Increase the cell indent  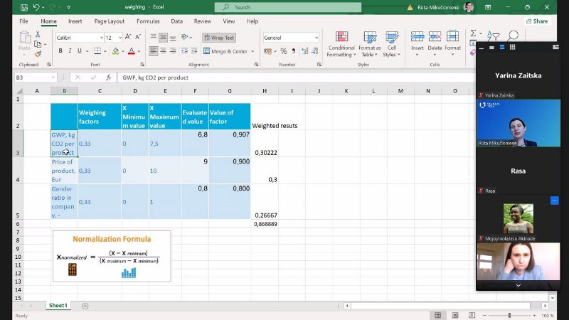(194, 50)
